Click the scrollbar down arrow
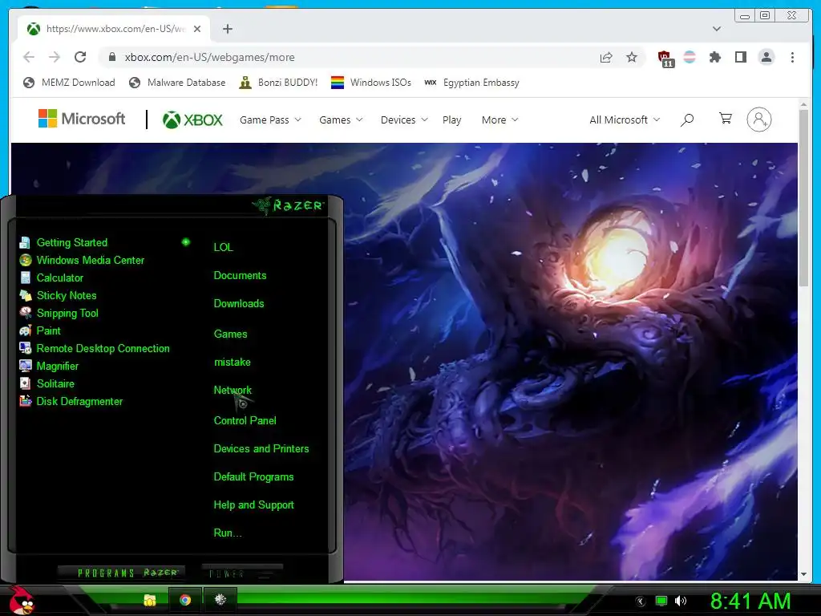This screenshot has height=616, width=821. click(803, 574)
